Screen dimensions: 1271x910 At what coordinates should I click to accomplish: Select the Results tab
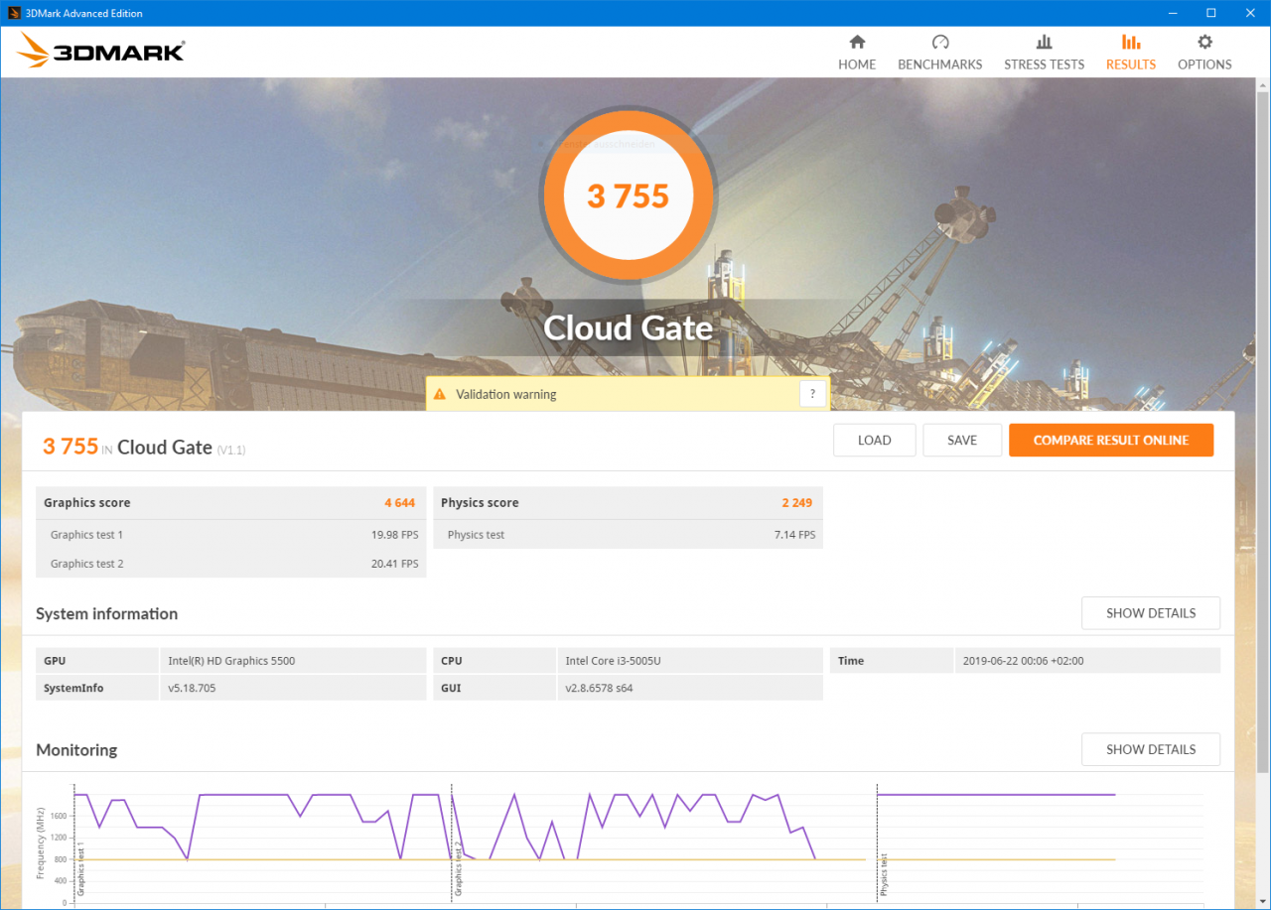(x=1131, y=53)
